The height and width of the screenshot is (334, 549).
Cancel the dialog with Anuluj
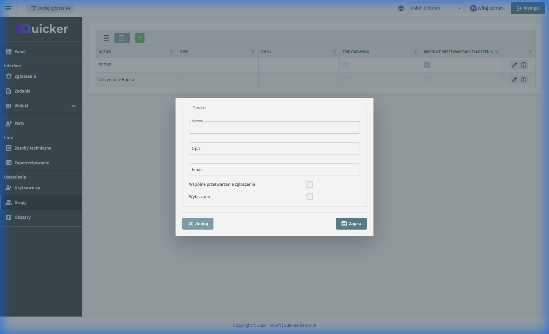coord(198,224)
